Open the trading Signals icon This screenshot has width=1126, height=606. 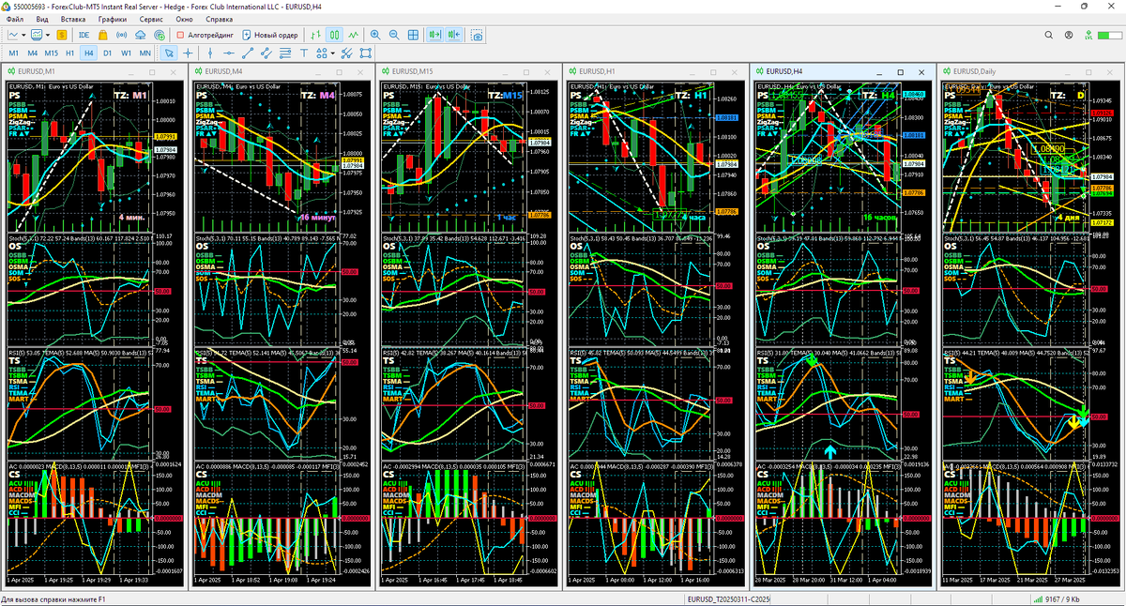click(x=121, y=35)
